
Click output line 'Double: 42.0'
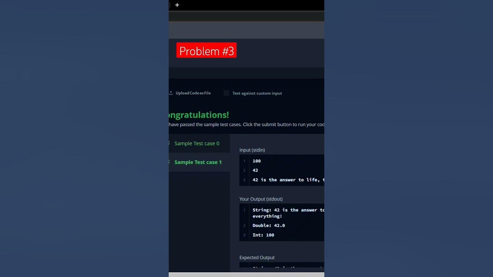pos(269,225)
